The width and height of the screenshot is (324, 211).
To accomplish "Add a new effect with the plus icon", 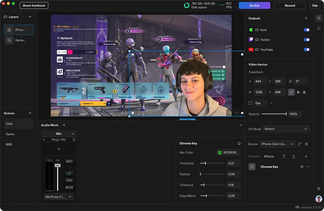I will (306, 156).
